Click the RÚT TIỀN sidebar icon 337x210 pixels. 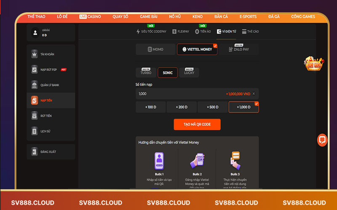(x=35, y=116)
